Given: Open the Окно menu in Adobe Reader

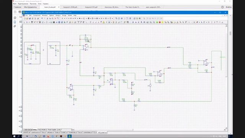Looking at the screenshot, I should point(40,4).
